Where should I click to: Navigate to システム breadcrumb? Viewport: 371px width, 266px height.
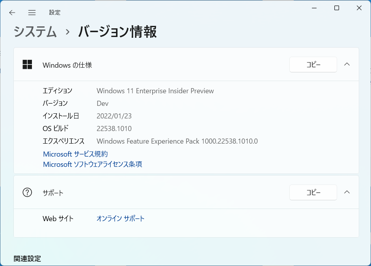point(35,31)
